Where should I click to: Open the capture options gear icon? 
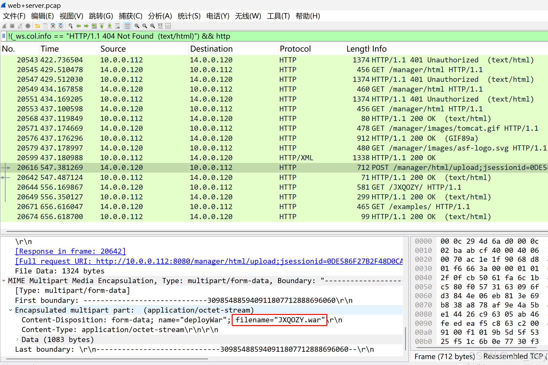(x=28, y=26)
